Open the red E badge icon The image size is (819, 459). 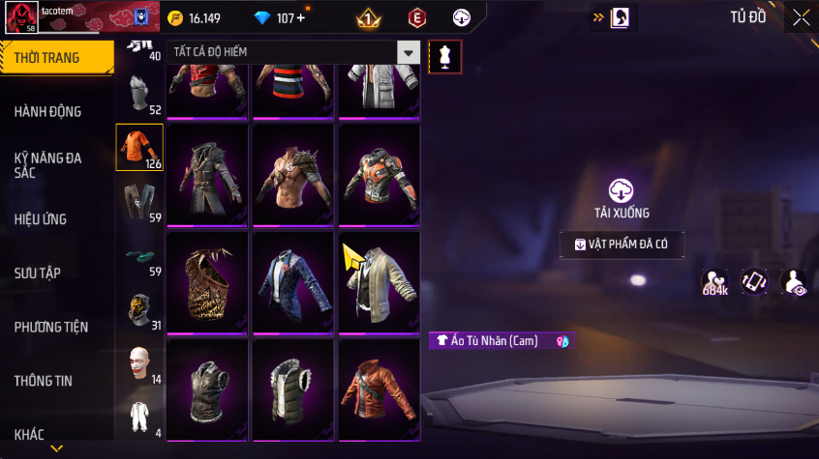pyautogui.click(x=416, y=18)
